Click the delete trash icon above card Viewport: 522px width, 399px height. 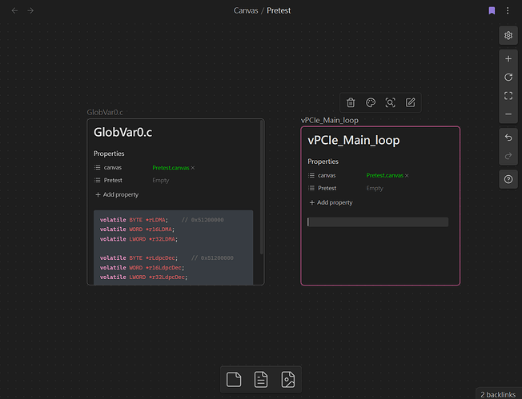point(351,102)
